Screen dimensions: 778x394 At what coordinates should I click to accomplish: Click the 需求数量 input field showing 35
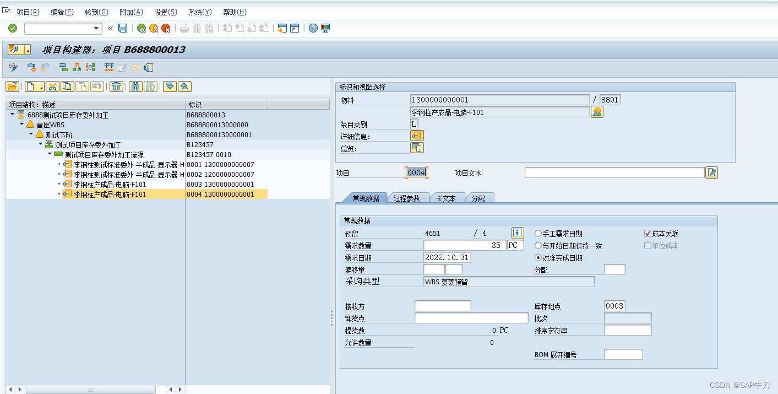(x=464, y=245)
